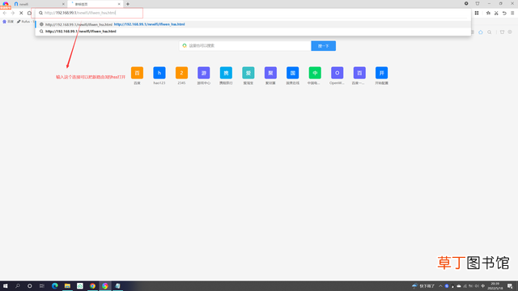The width and height of the screenshot is (518, 291).
Task: Open the 百度 bookmark in bookmarks bar
Action: pos(8,22)
